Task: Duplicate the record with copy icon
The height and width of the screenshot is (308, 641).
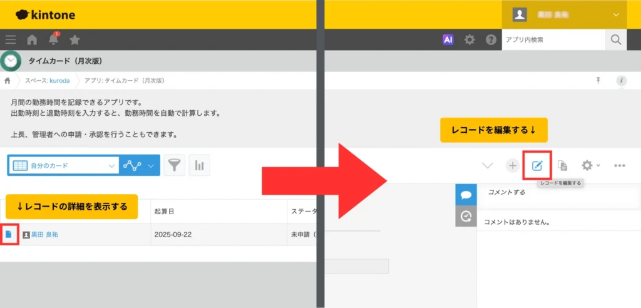Action: [x=562, y=166]
